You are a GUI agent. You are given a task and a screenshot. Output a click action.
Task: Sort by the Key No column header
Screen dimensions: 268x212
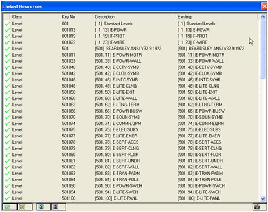76,16
